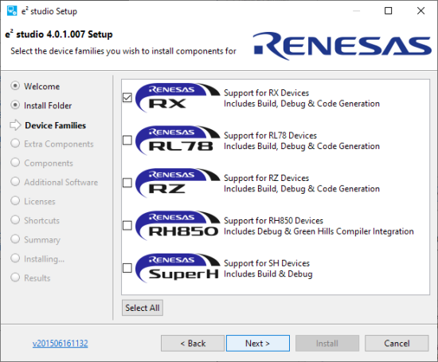
Task: Click the Renesas RX logo icon
Action: coord(178,97)
